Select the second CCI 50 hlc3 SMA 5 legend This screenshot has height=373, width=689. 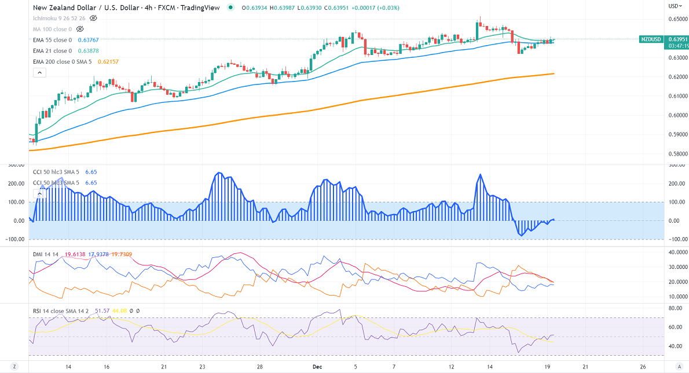pos(56,183)
